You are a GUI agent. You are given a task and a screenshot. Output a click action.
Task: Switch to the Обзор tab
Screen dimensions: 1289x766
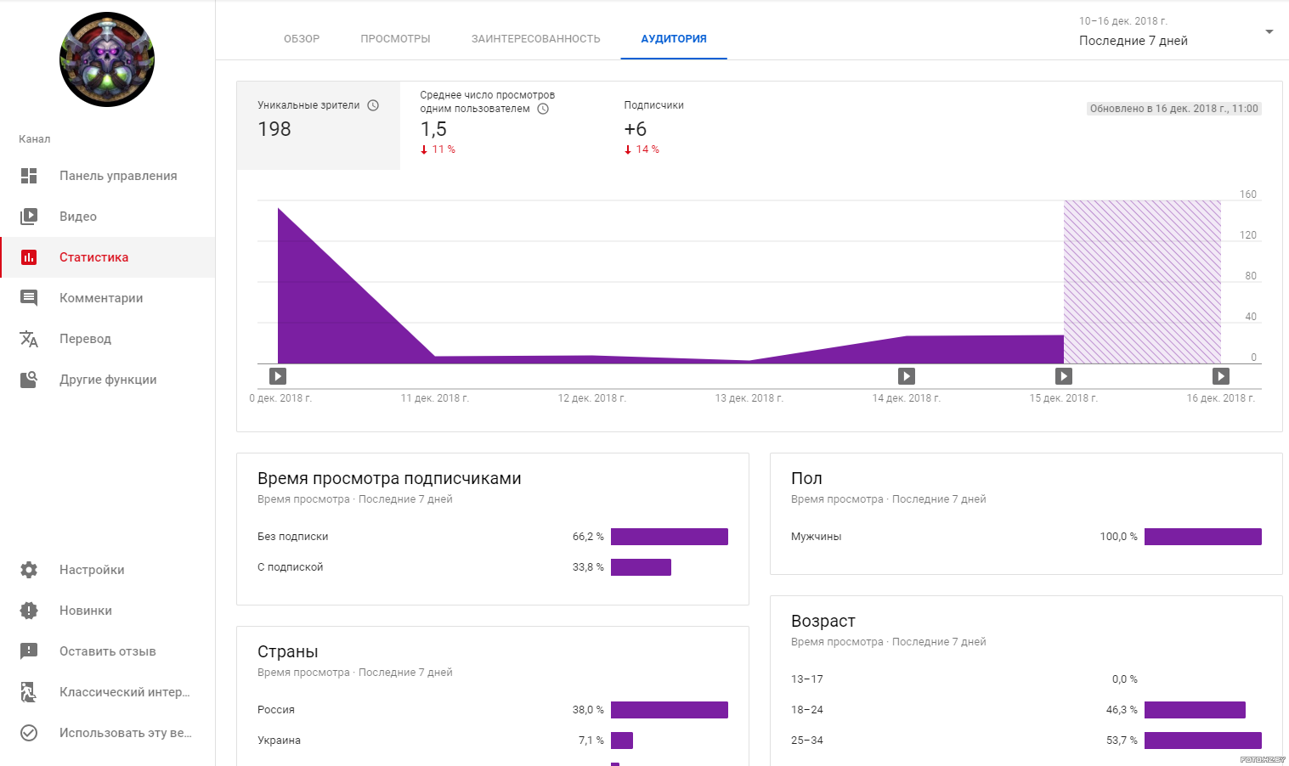click(x=302, y=39)
